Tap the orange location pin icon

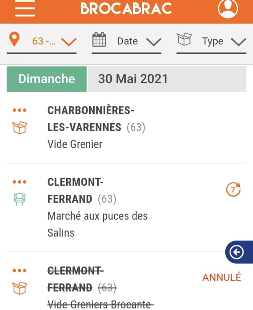[14, 40]
